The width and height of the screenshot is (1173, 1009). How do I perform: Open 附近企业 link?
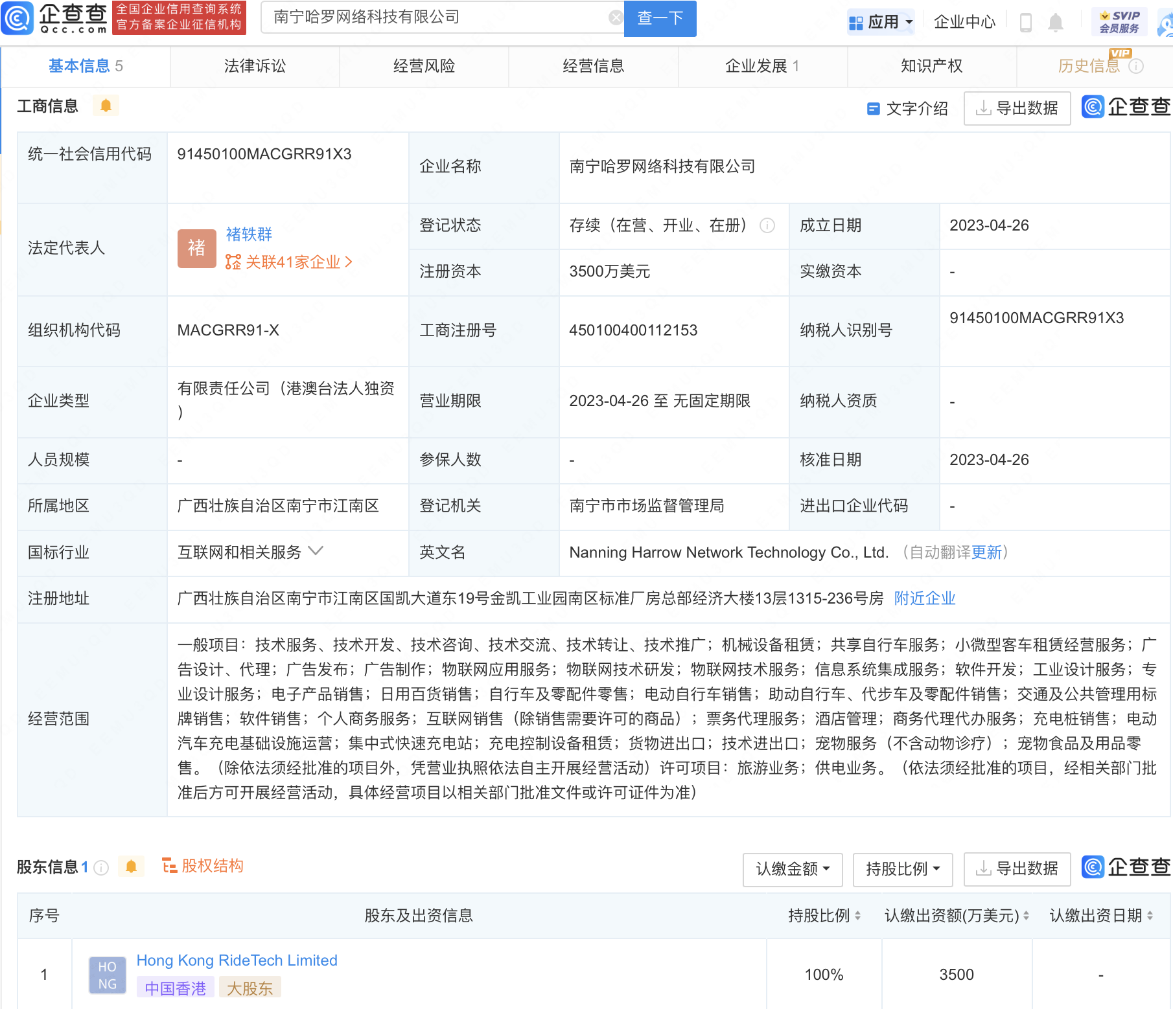click(x=925, y=598)
